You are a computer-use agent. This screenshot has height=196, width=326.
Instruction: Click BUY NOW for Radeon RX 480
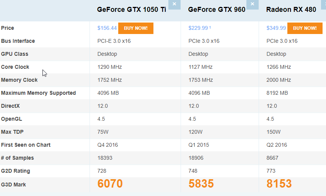[305, 28]
